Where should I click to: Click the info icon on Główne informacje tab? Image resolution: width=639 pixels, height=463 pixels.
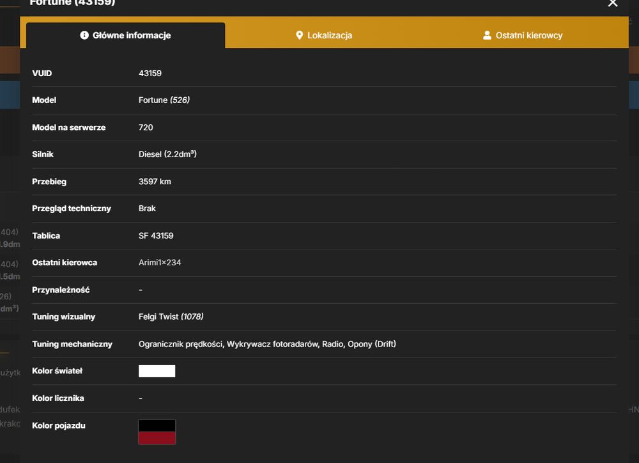tap(84, 35)
